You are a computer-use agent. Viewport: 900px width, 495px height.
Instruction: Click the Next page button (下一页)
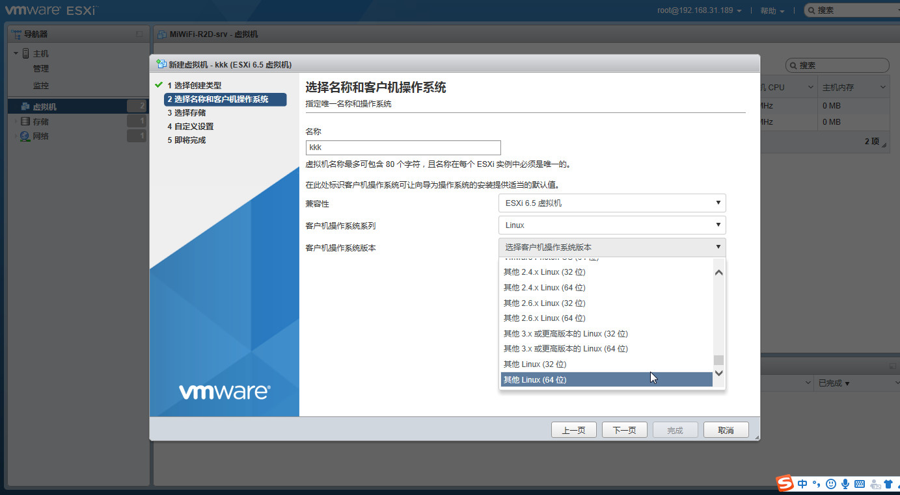tap(624, 430)
